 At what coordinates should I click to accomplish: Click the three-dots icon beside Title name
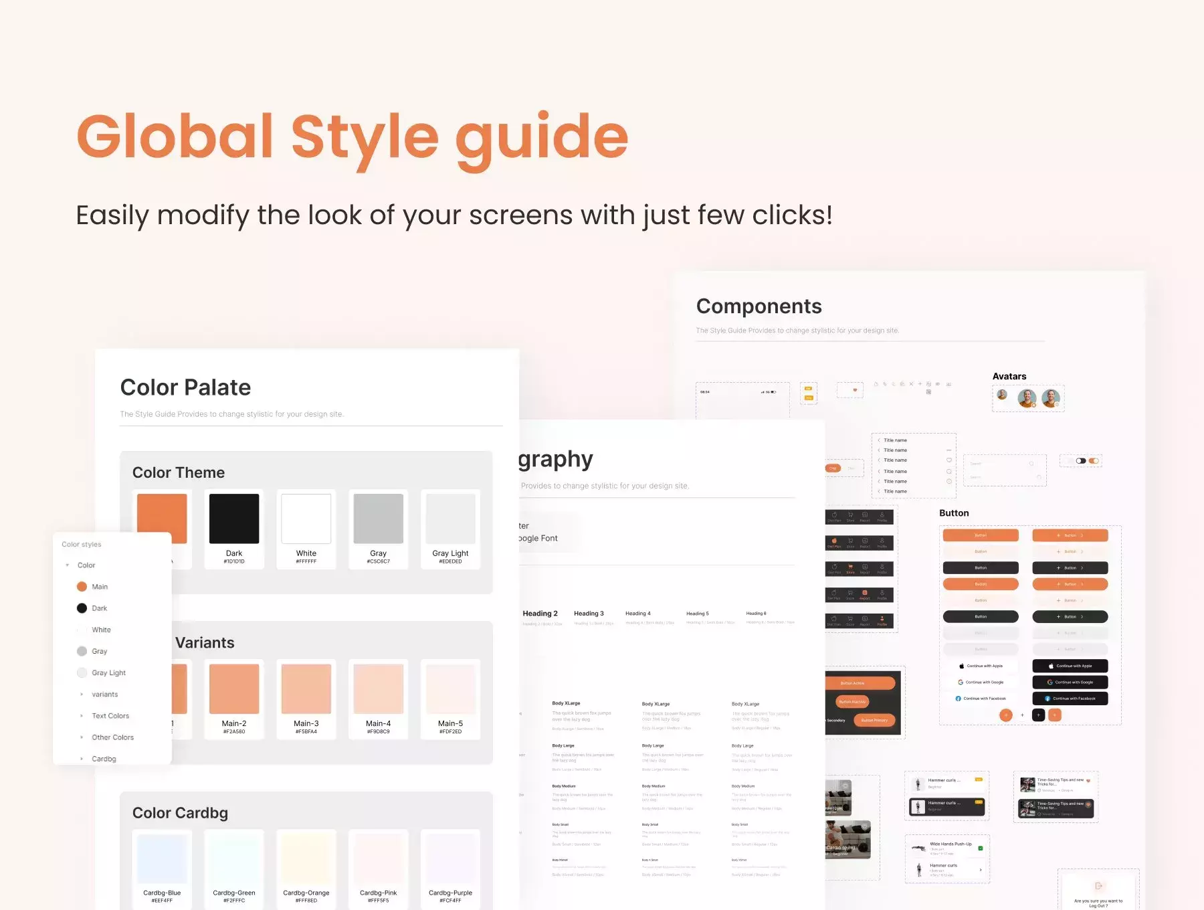coord(948,450)
